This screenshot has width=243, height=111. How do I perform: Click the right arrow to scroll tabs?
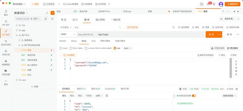pyautogui.click(x=239, y=11)
